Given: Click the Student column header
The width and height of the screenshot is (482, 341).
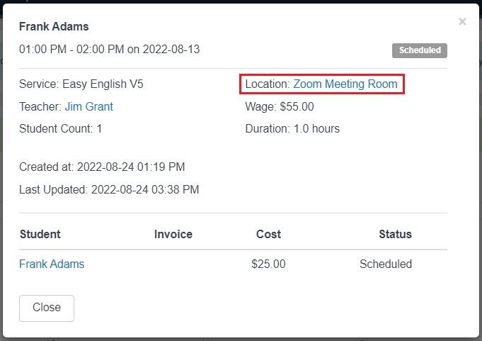Looking at the screenshot, I should pos(40,234).
